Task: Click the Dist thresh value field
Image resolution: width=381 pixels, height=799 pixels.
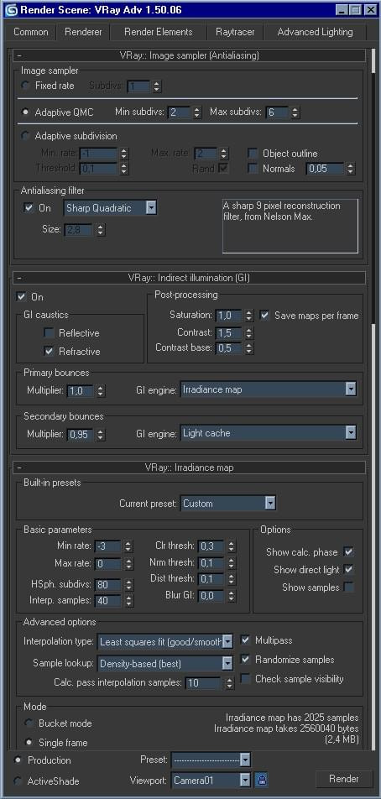Action: (x=211, y=579)
